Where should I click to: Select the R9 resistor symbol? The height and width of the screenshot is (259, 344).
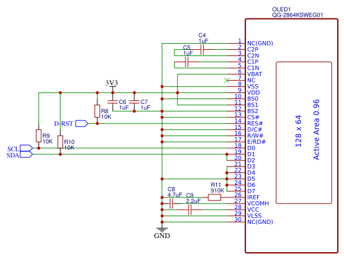[39, 136]
